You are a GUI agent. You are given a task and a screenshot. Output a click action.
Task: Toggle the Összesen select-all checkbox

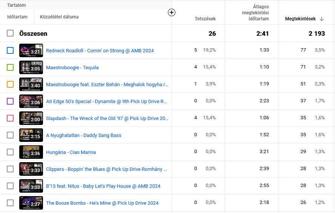click(10, 33)
